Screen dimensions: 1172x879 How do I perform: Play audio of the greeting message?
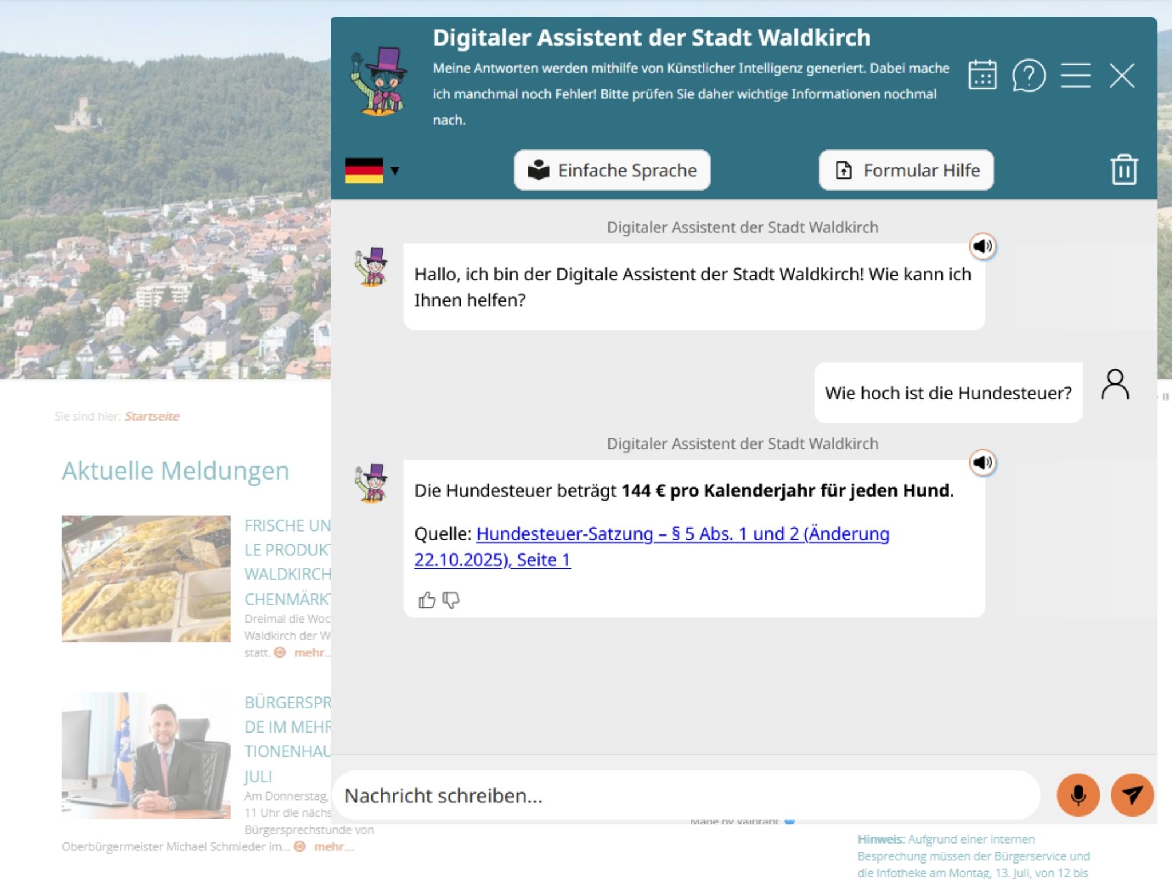(983, 247)
